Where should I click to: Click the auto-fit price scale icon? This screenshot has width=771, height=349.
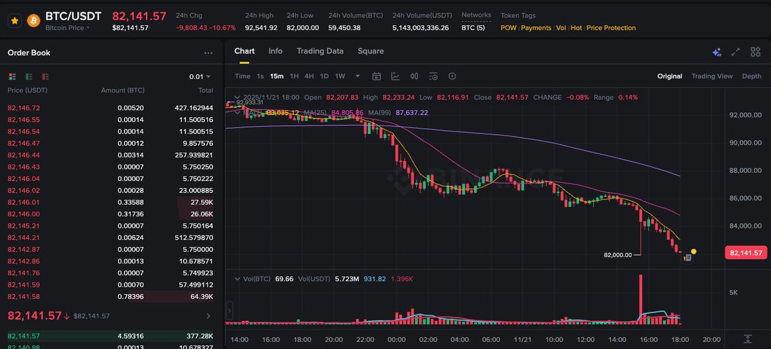coord(747,339)
